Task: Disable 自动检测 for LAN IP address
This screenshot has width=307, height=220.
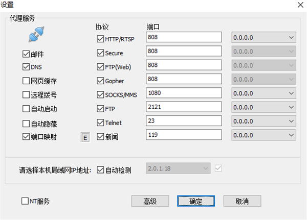Action: (x=100, y=169)
